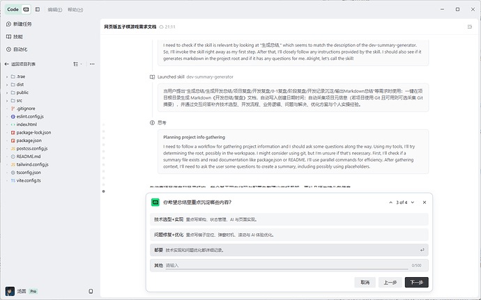The height and width of the screenshot is (300, 481).
Task: Click the dev-summary-generator skill name
Action: tap(210, 77)
